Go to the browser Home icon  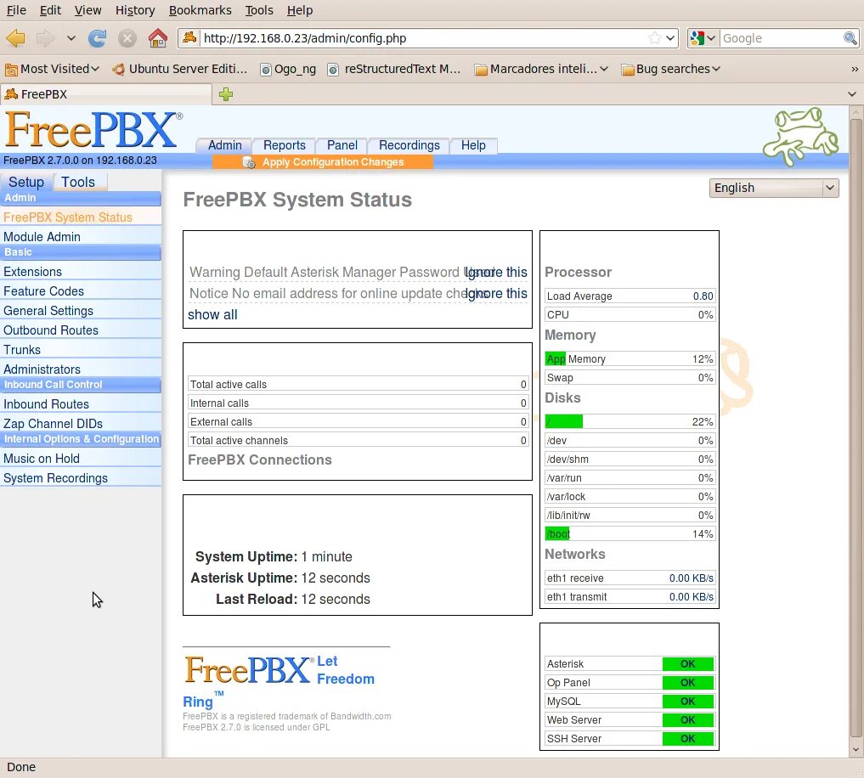click(157, 38)
